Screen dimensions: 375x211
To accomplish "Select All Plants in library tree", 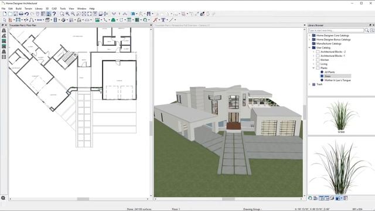I will point(329,72).
